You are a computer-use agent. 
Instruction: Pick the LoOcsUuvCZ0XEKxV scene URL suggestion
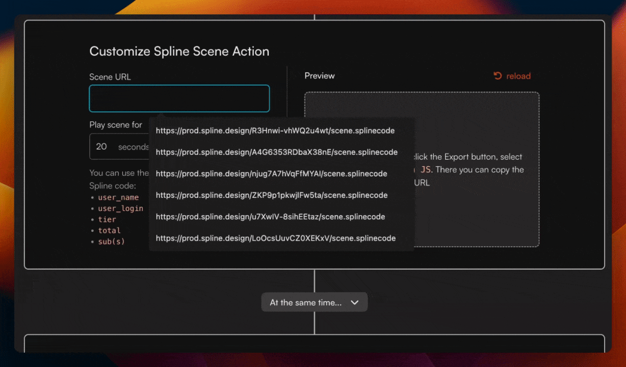(x=275, y=238)
